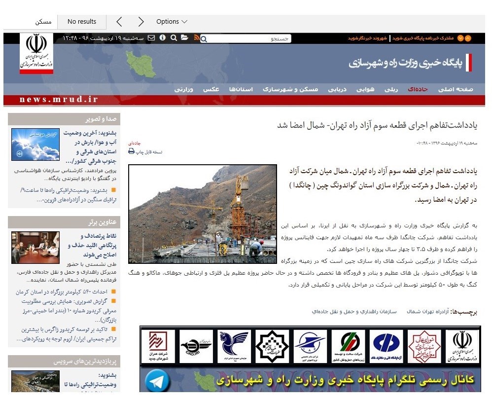Go to previous find result arrow
Viewport: 492px width, 401px height.
tap(119, 22)
